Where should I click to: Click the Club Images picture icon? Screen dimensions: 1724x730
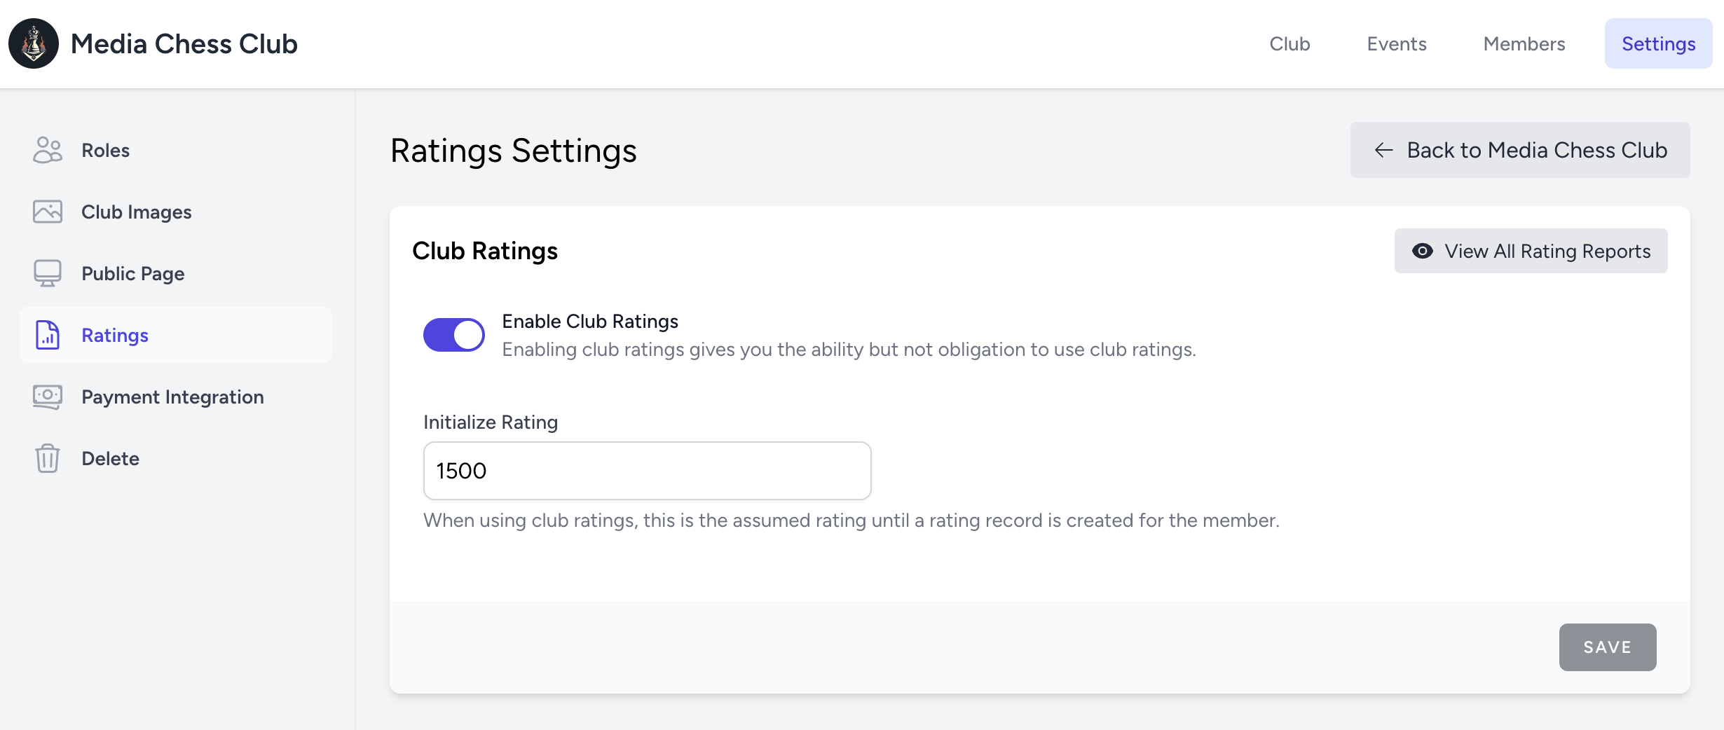[48, 212]
